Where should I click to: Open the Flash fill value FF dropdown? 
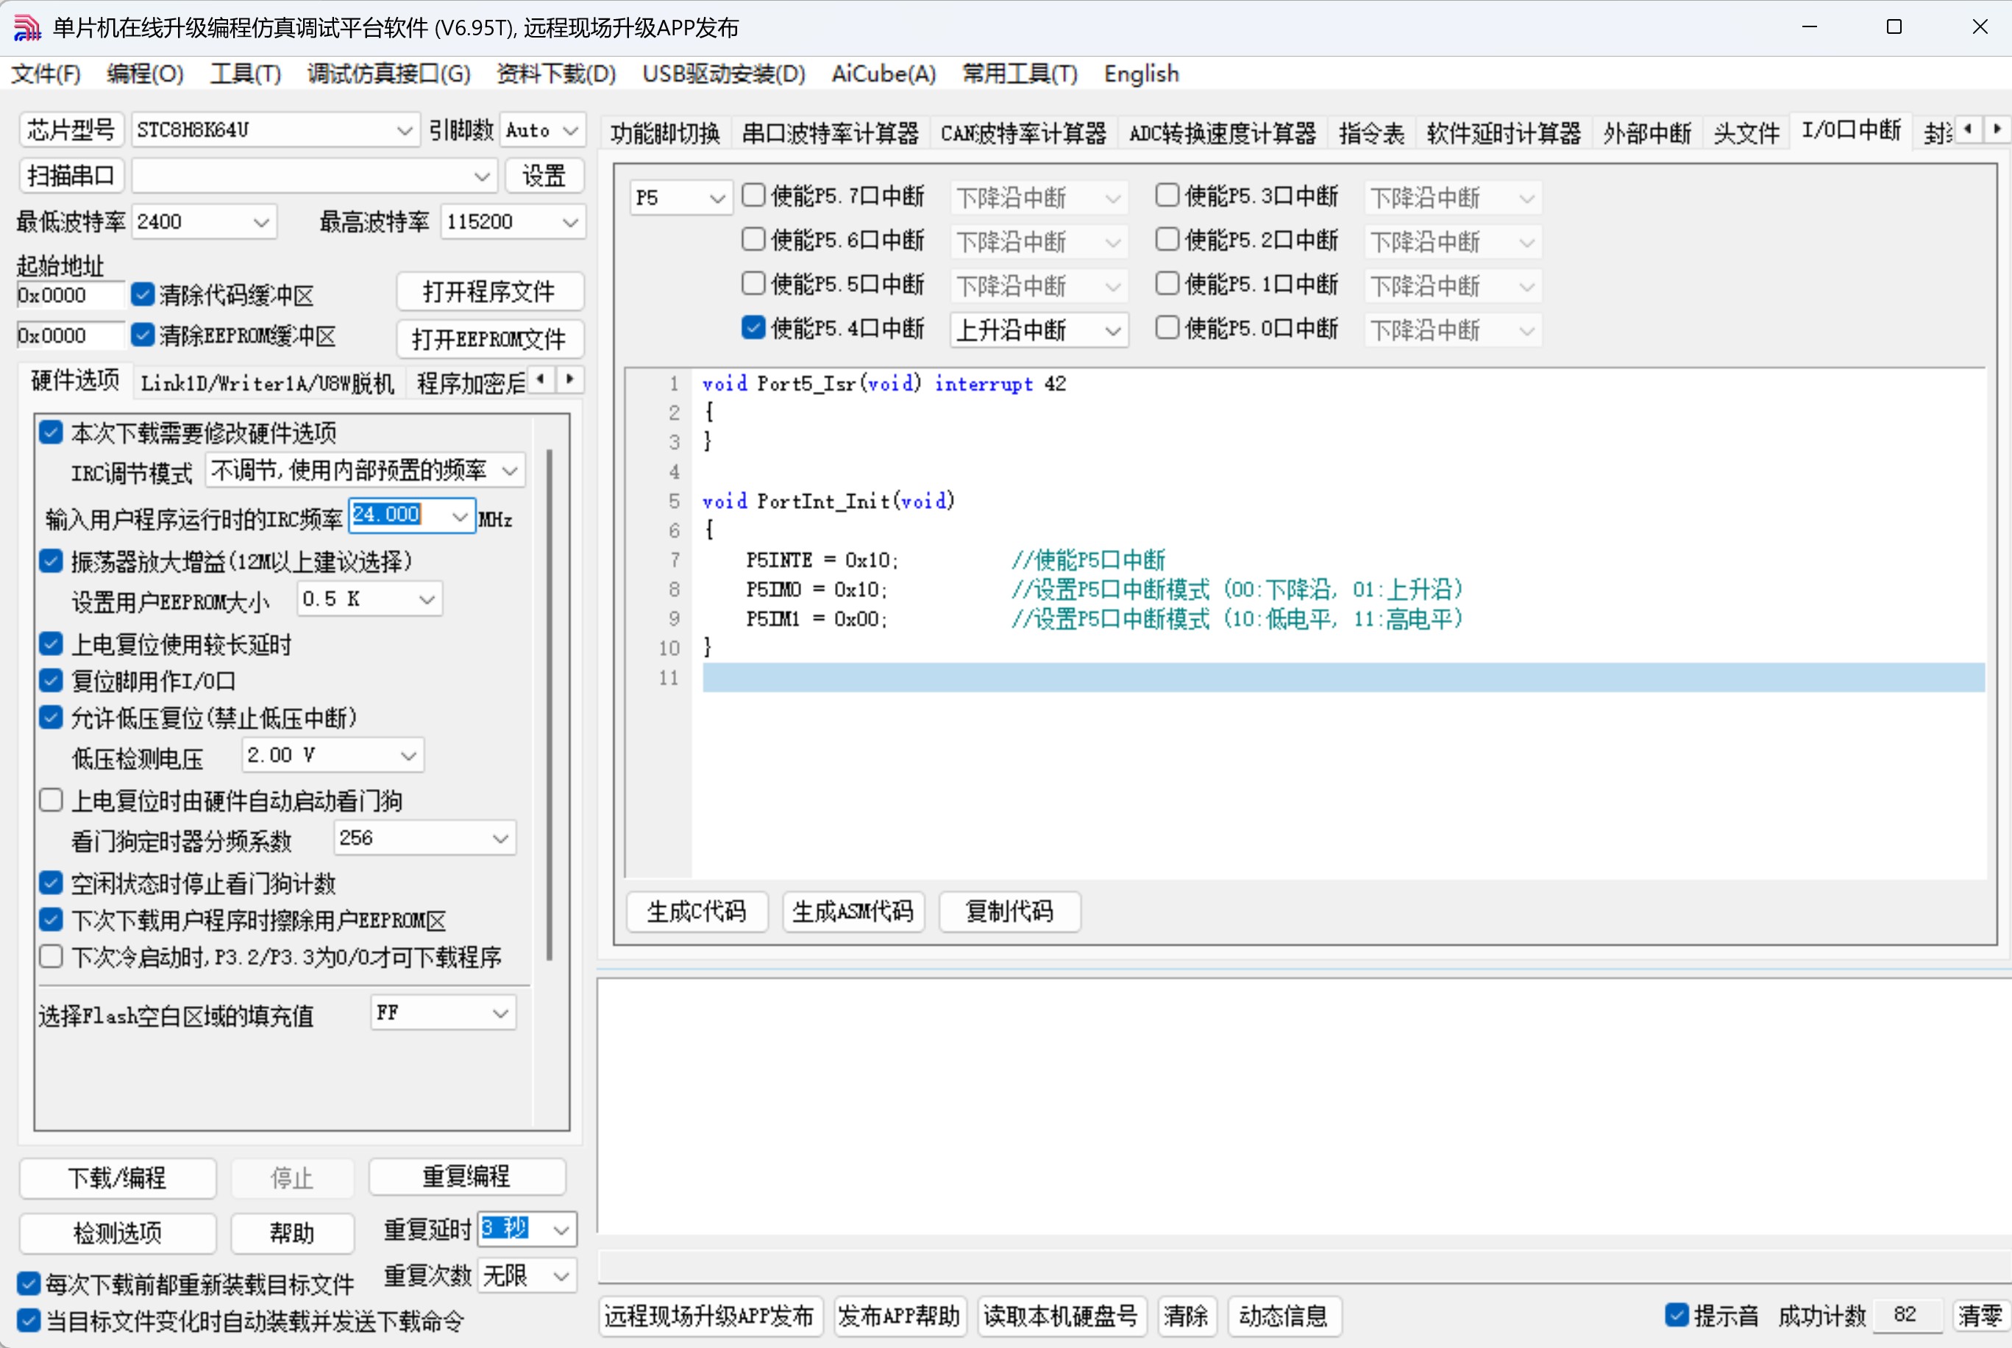pos(443,1013)
